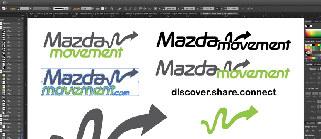Viewport: 321px width, 139px height.
Task: Click the transform Reference Point icon
Action: (155, 9)
